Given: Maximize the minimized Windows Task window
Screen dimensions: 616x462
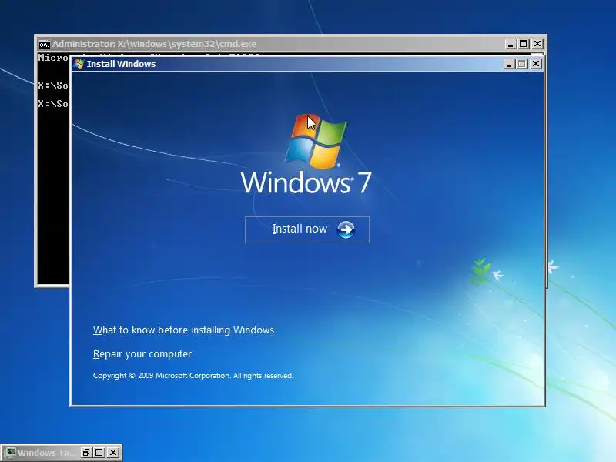Looking at the screenshot, I should coord(99,453).
